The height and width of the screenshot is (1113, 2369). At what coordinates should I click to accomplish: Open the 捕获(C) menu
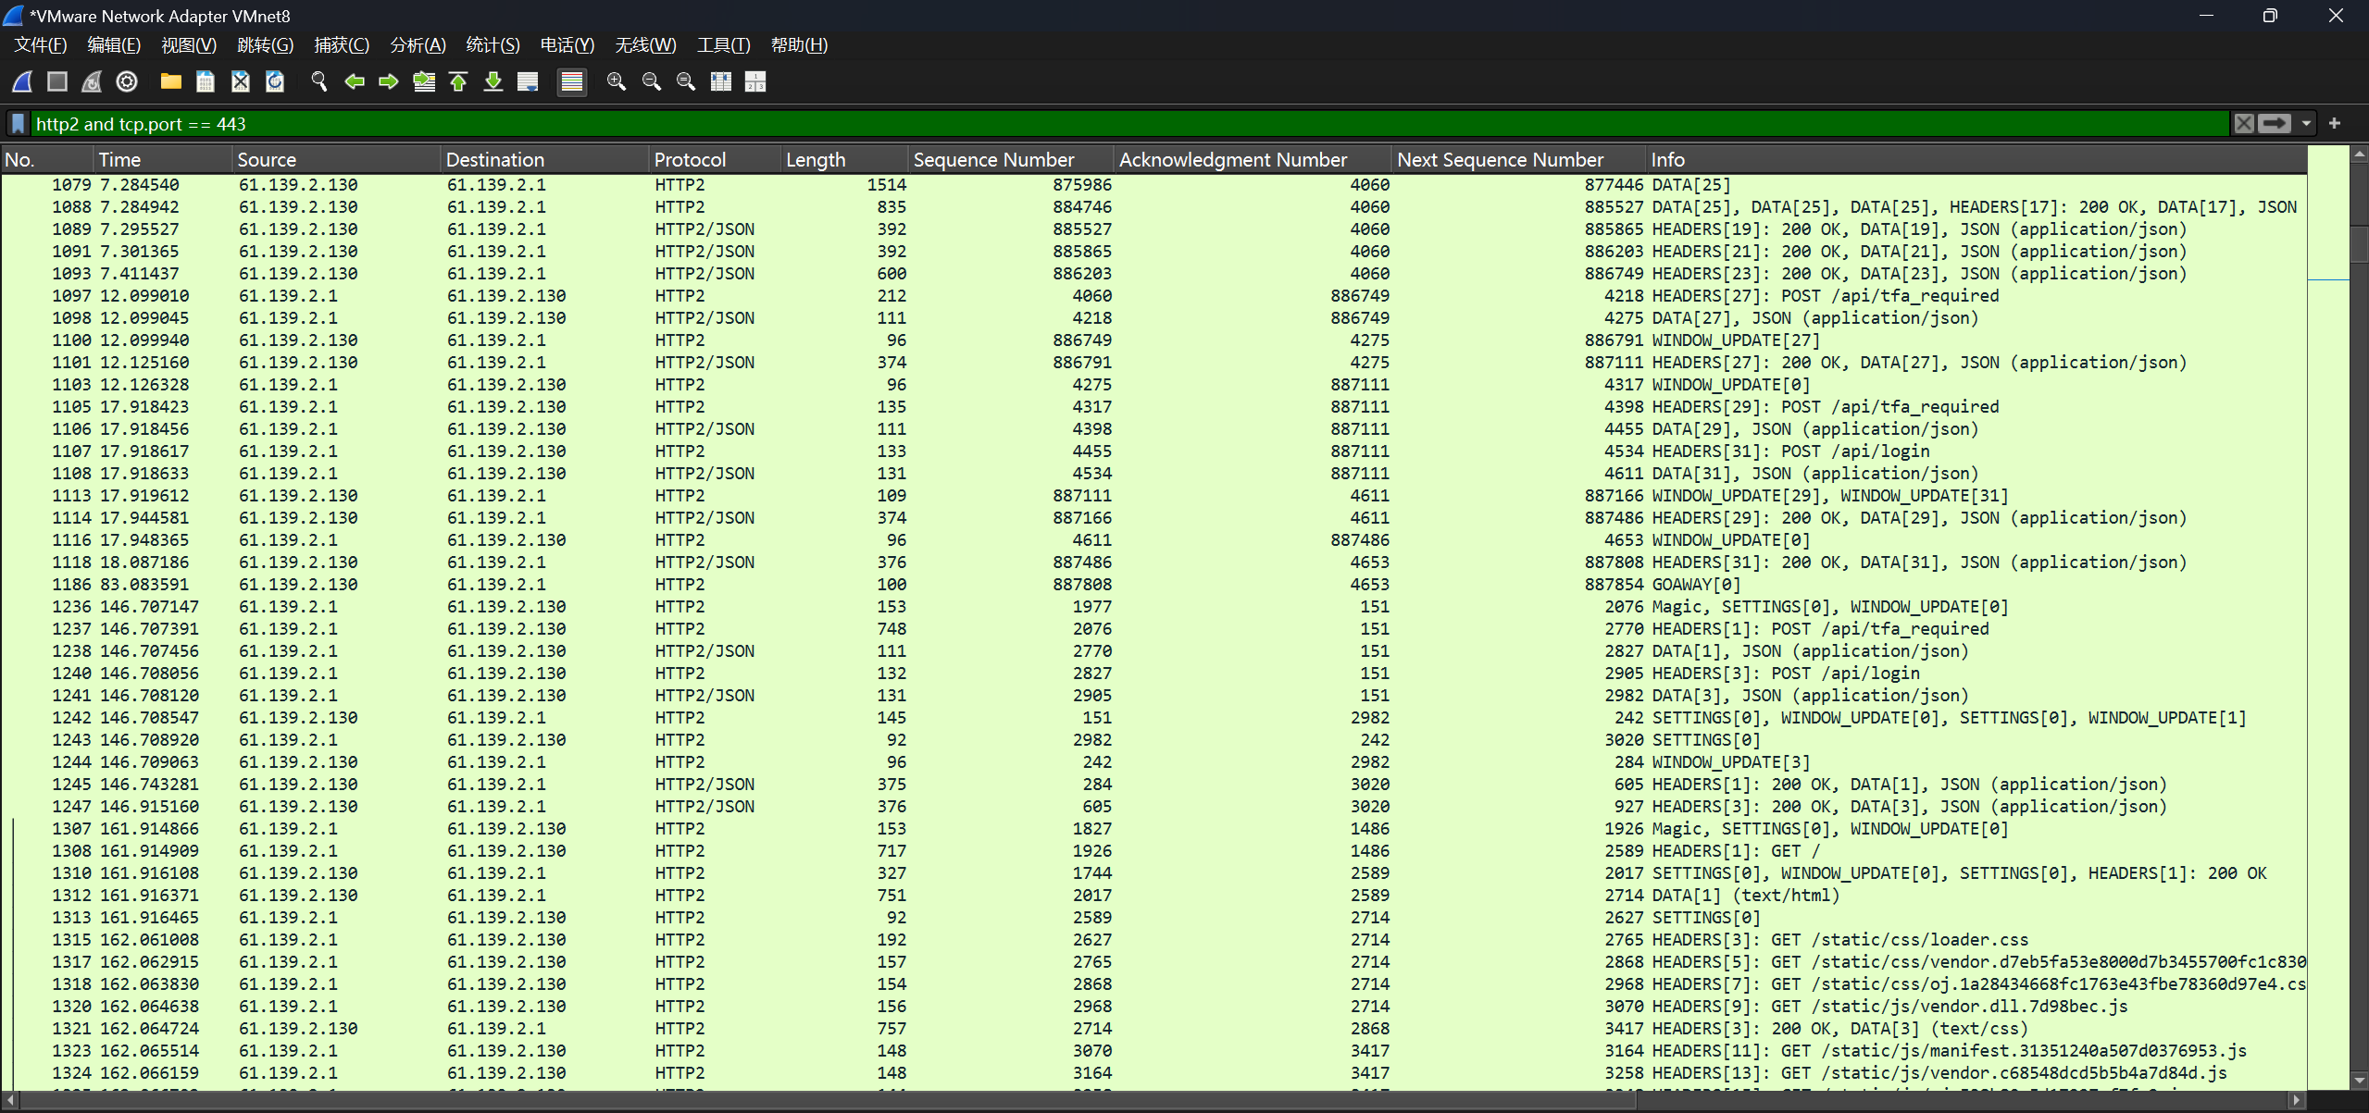click(x=342, y=45)
